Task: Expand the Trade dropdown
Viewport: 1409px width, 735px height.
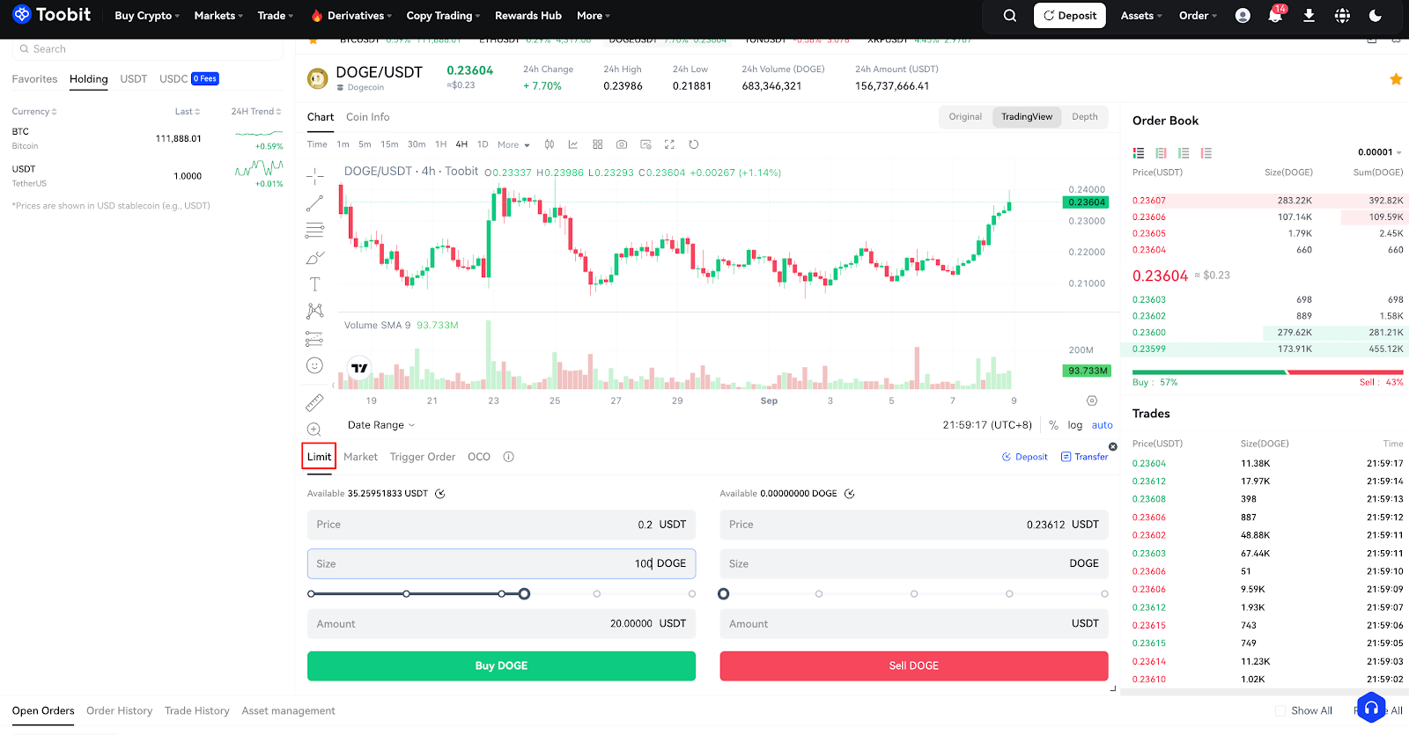Action: click(276, 16)
